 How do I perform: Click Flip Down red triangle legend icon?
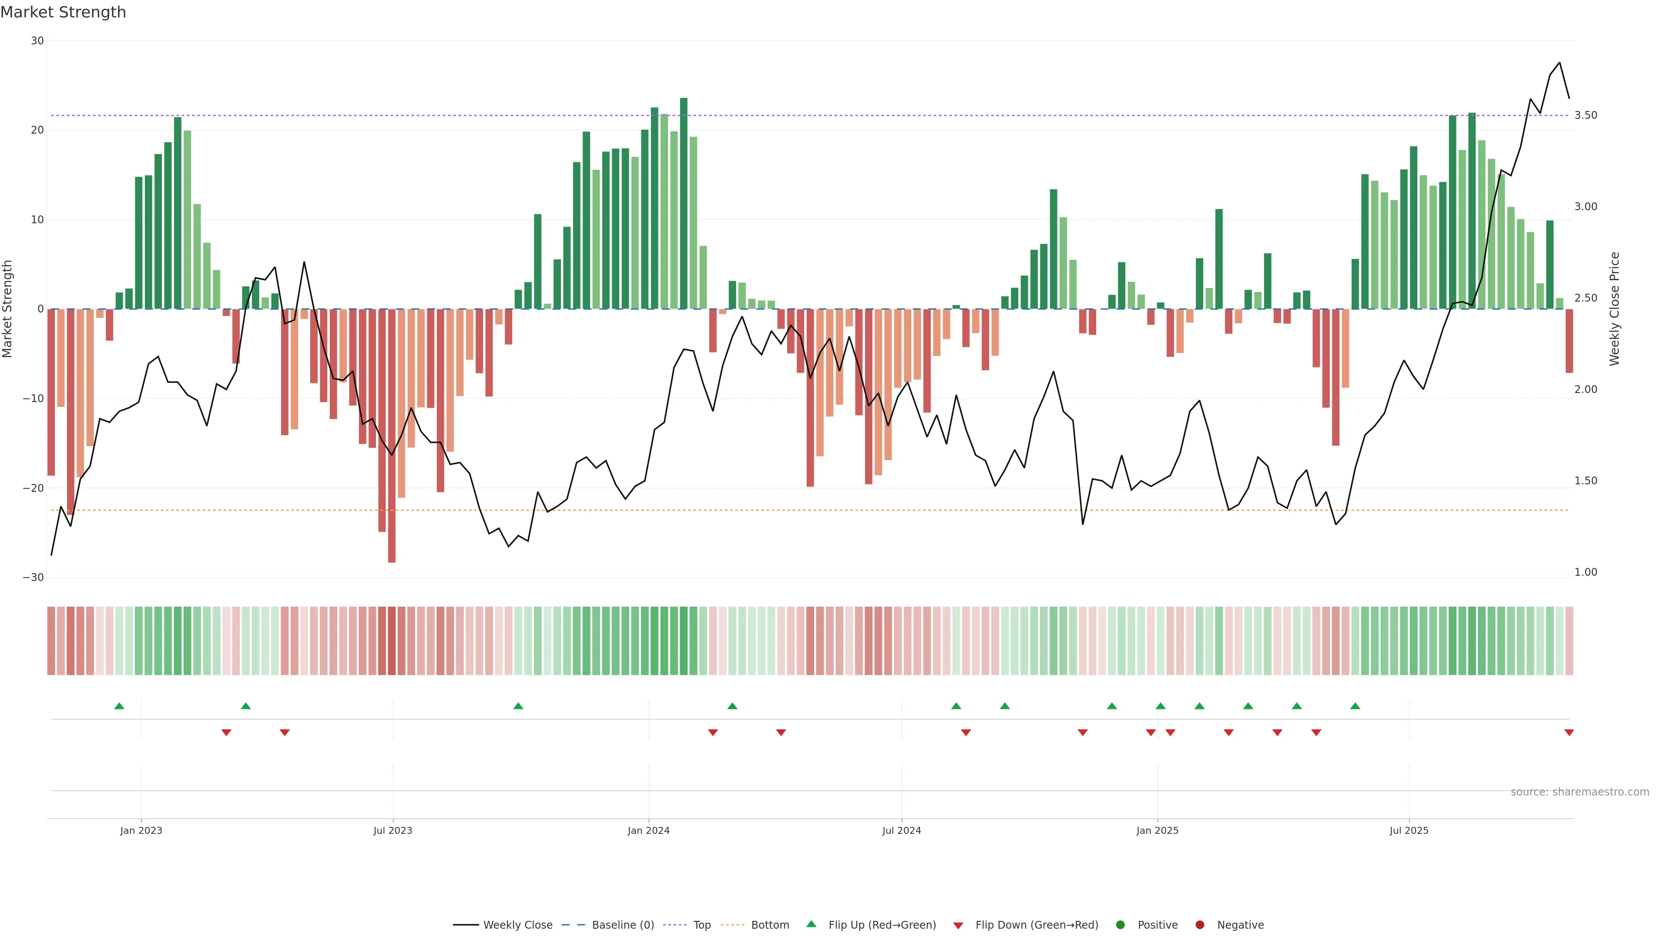click(958, 926)
